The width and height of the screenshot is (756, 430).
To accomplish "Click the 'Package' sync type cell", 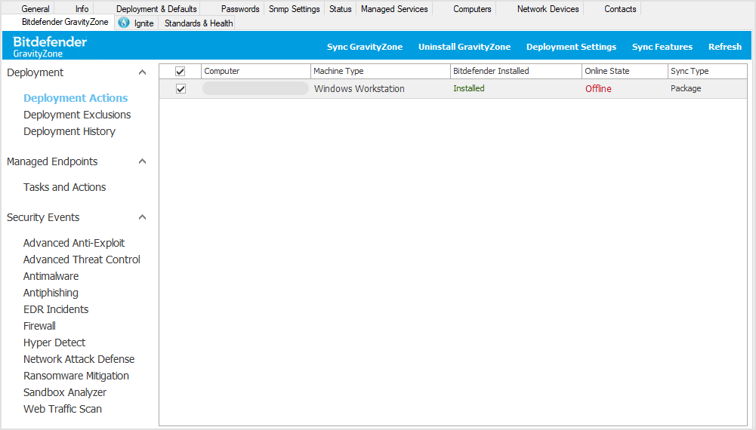I will [686, 88].
